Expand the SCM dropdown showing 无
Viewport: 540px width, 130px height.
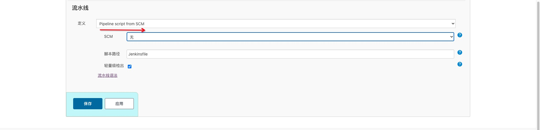(x=290, y=37)
